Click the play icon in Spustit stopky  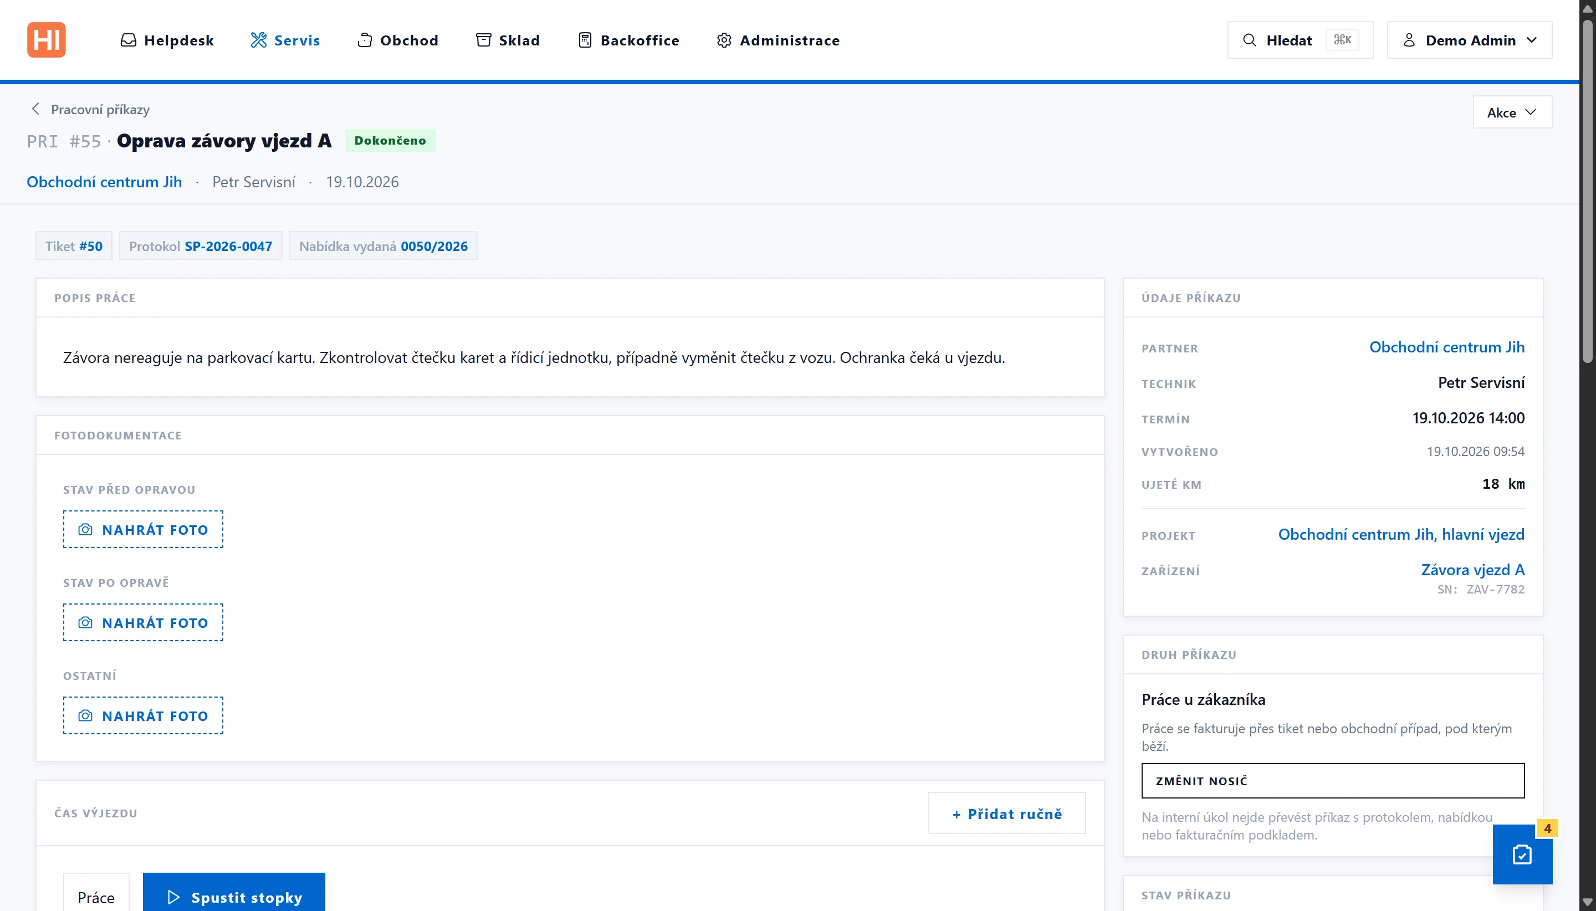point(173,897)
